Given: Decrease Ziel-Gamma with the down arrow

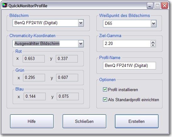Looking at the screenshot, I should (153, 45).
